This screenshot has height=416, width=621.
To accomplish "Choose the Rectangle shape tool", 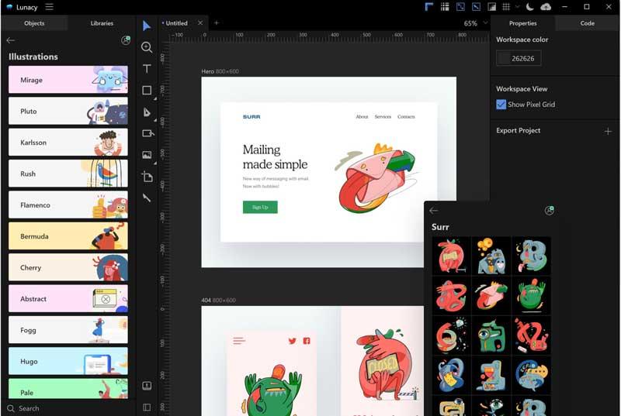I will pos(147,91).
